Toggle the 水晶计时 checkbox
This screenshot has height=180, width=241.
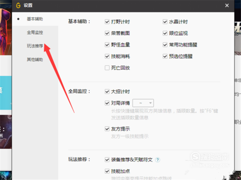pos(165,21)
